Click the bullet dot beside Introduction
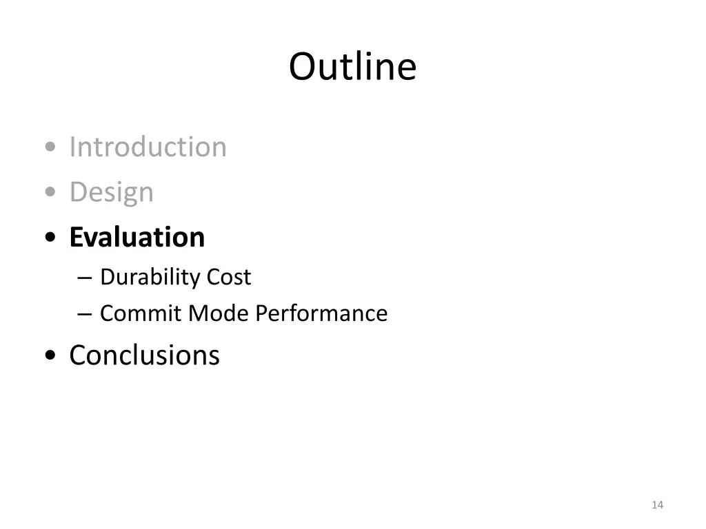 tap(50, 147)
